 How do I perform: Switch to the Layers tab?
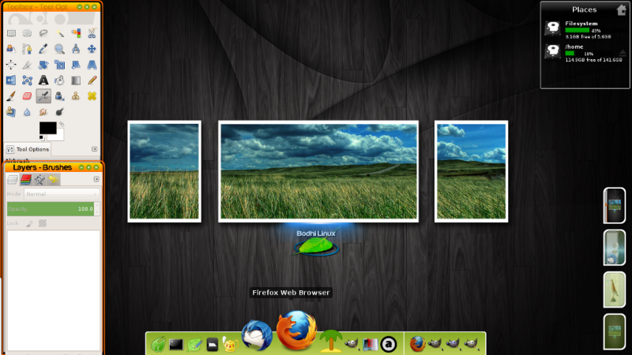13,180
